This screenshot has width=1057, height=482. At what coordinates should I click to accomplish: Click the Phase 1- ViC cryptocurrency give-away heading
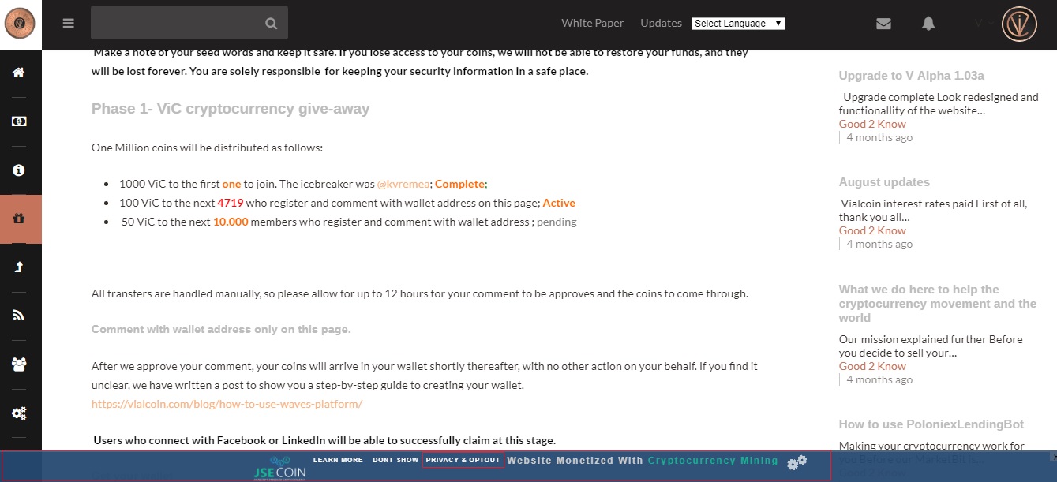pos(231,109)
